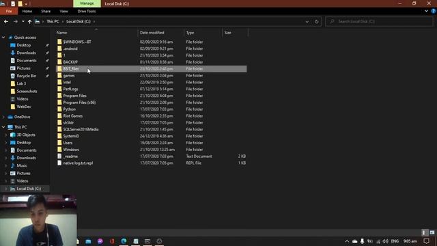
Task: Expand the ribbon using the chevron
Action: 426,11
